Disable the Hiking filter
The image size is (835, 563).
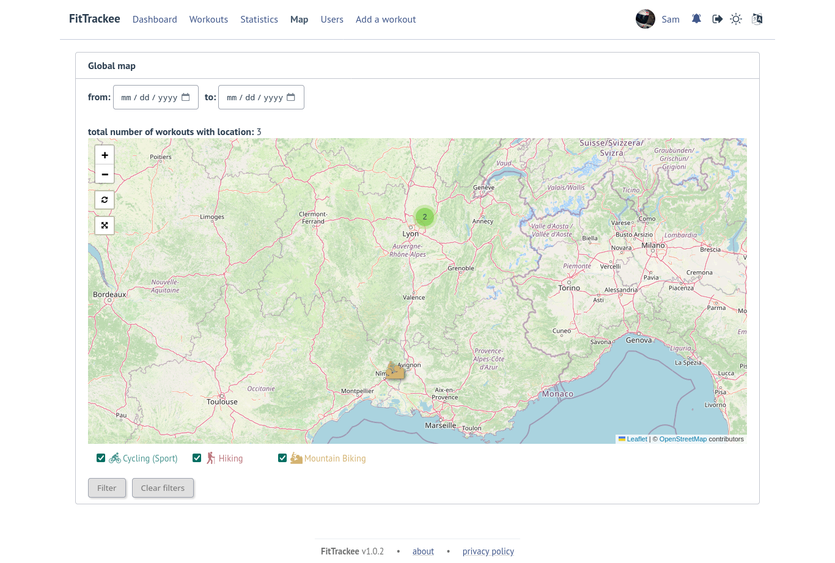click(x=197, y=457)
